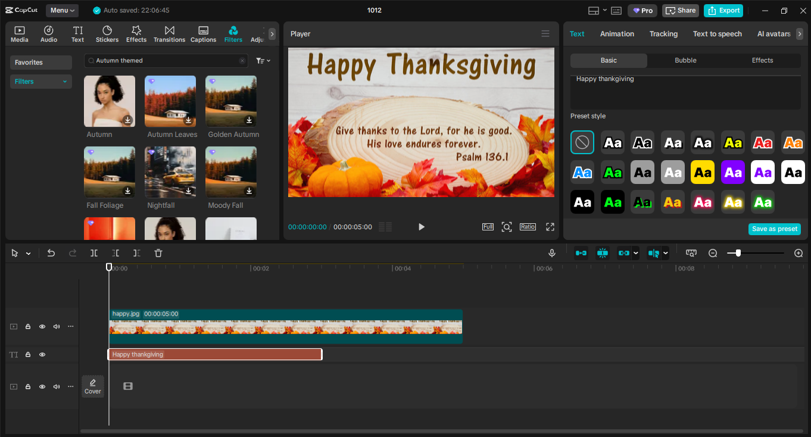Click the Undo icon above the timeline
The width and height of the screenshot is (811, 437).
pos(51,253)
